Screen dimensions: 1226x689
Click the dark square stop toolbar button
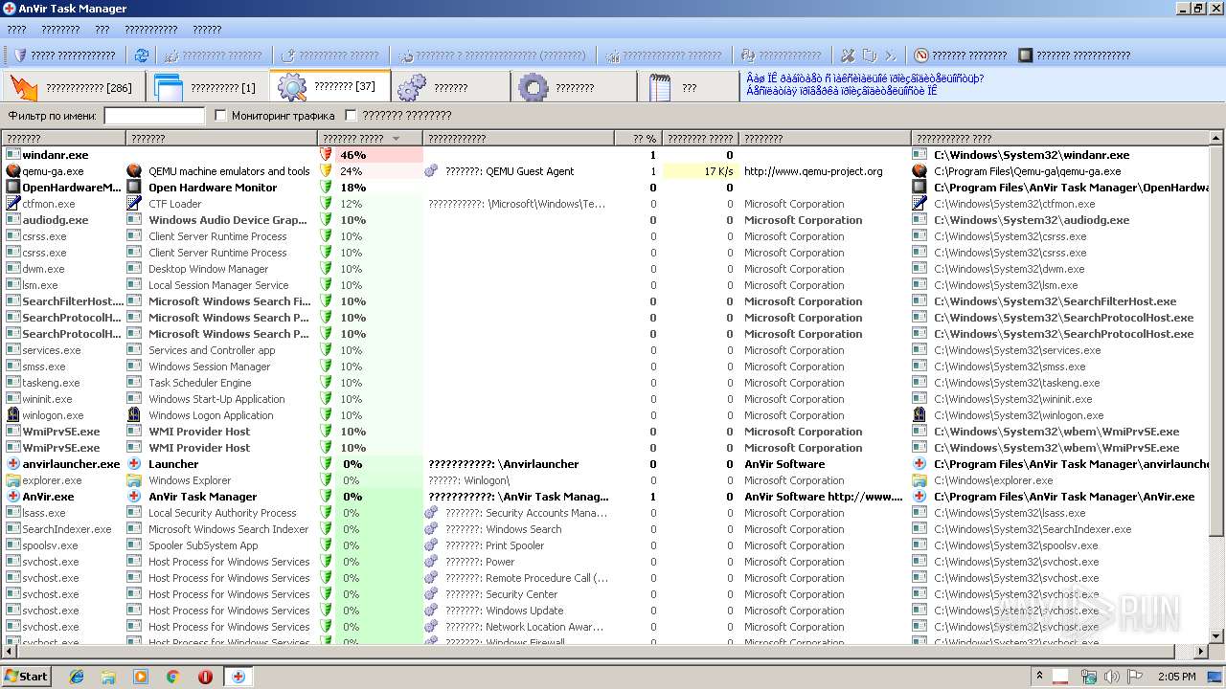point(1074,56)
